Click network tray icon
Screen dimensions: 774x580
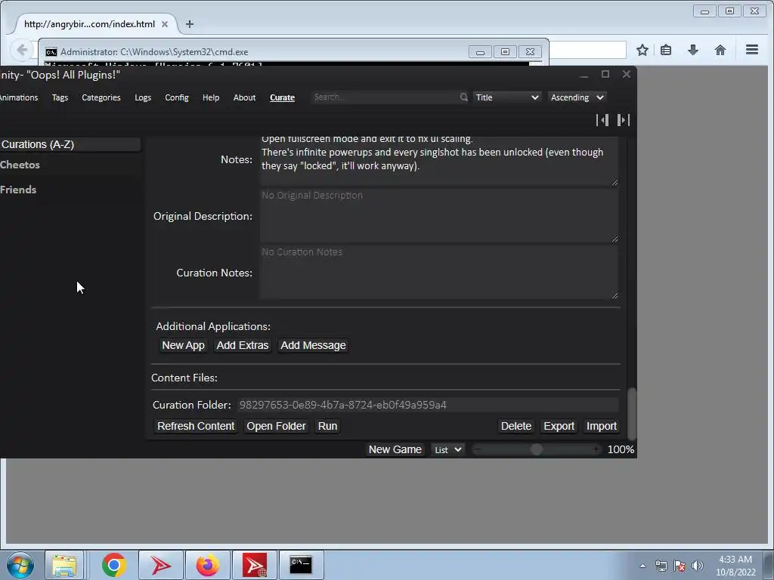point(661,566)
